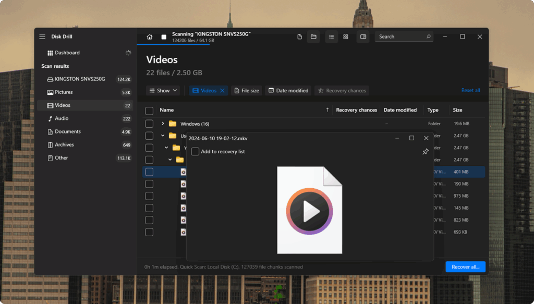Expand the Windows (16) folder
The width and height of the screenshot is (534, 304).
[163, 124]
